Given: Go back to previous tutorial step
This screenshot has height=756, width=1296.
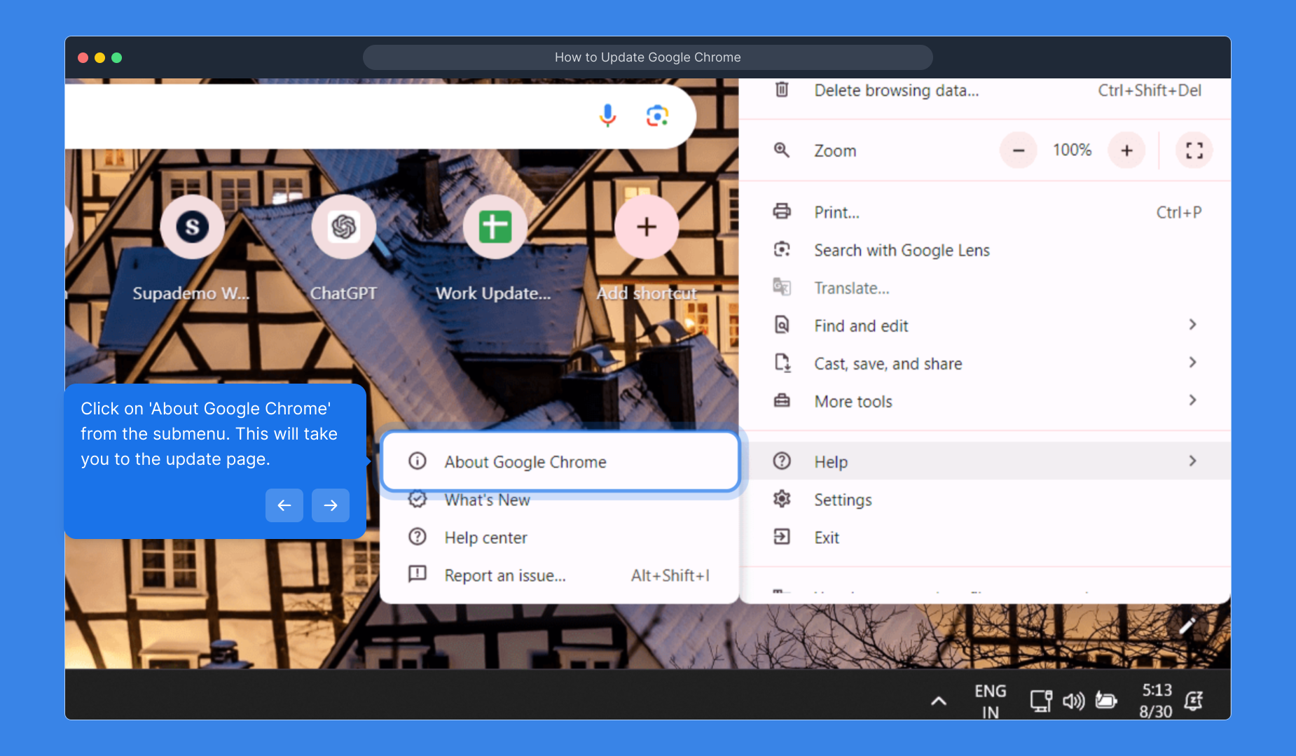Looking at the screenshot, I should 284,505.
